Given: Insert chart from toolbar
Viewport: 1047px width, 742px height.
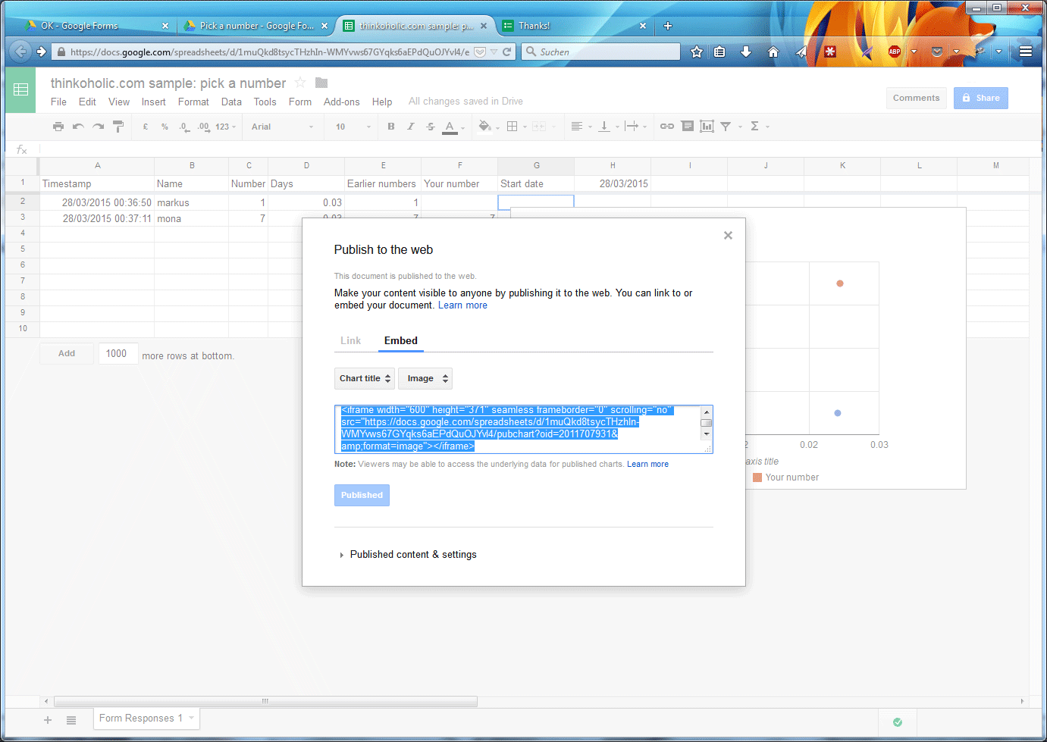Looking at the screenshot, I should click(x=707, y=127).
